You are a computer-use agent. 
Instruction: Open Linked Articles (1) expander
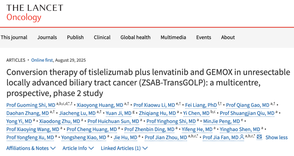point(124,148)
